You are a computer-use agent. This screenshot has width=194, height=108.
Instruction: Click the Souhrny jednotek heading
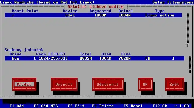24,50
